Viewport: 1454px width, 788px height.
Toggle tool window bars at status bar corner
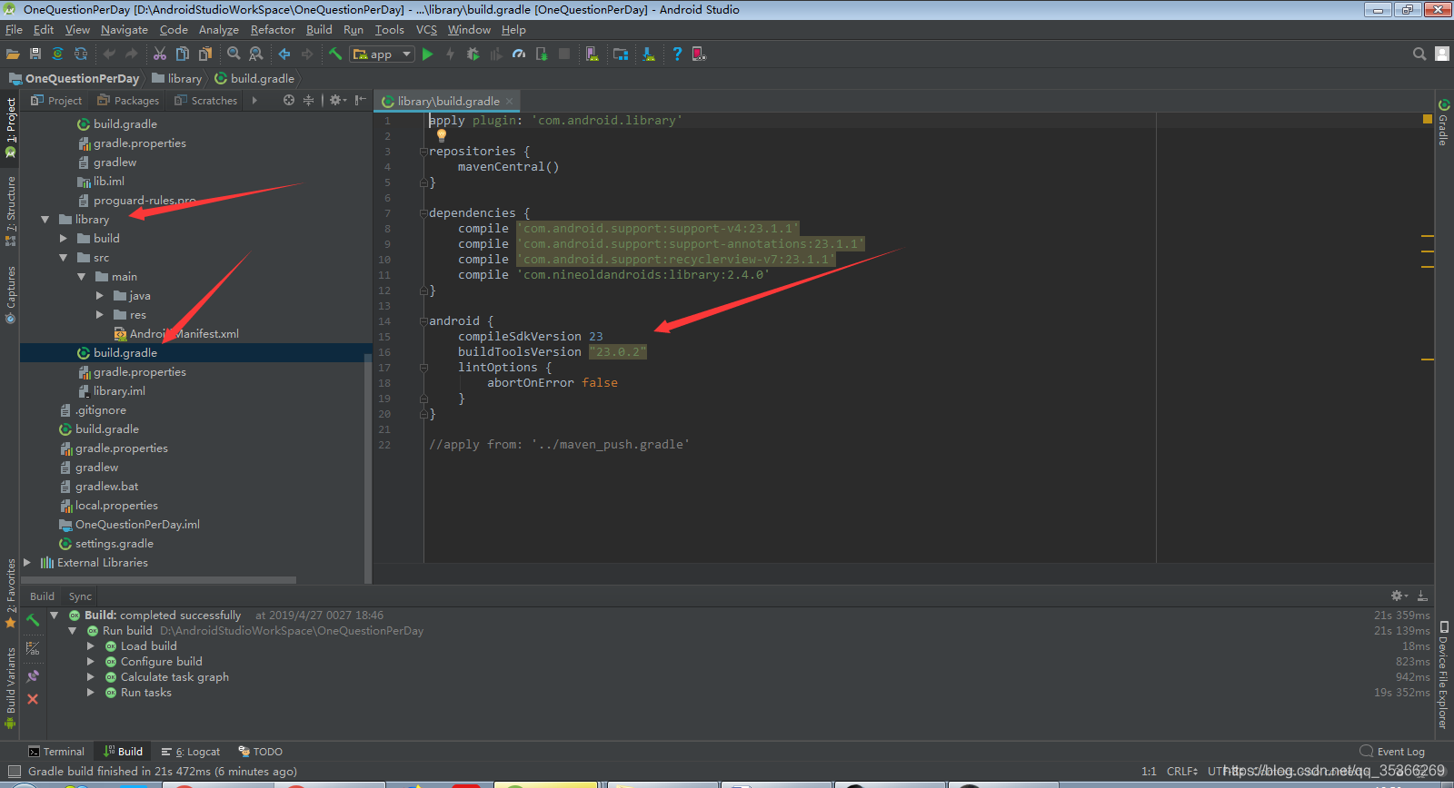[14, 772]
